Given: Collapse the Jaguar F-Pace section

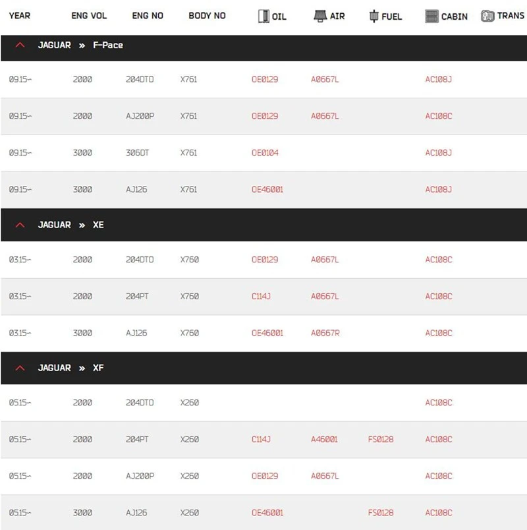Looking at the screenshot, I should click(20, 45).
